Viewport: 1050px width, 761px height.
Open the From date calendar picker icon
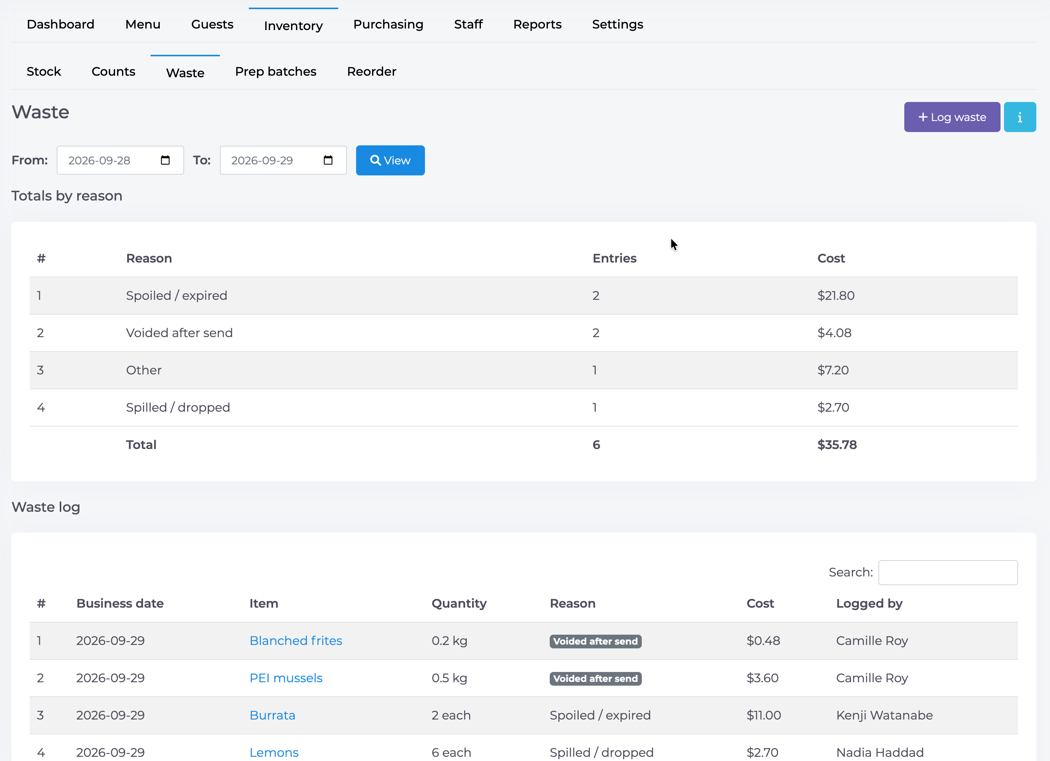165,160
